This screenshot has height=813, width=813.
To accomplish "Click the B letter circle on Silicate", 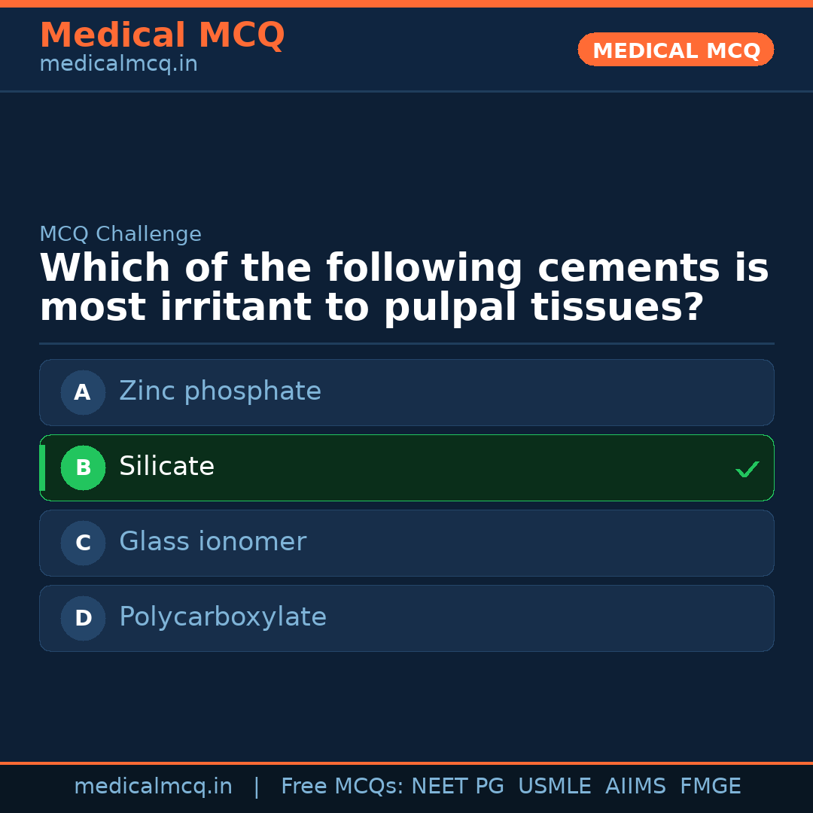I will [x=83, y=467].
